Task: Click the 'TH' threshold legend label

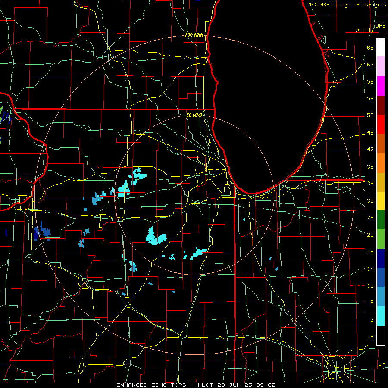Action: (x=370, y=337)
